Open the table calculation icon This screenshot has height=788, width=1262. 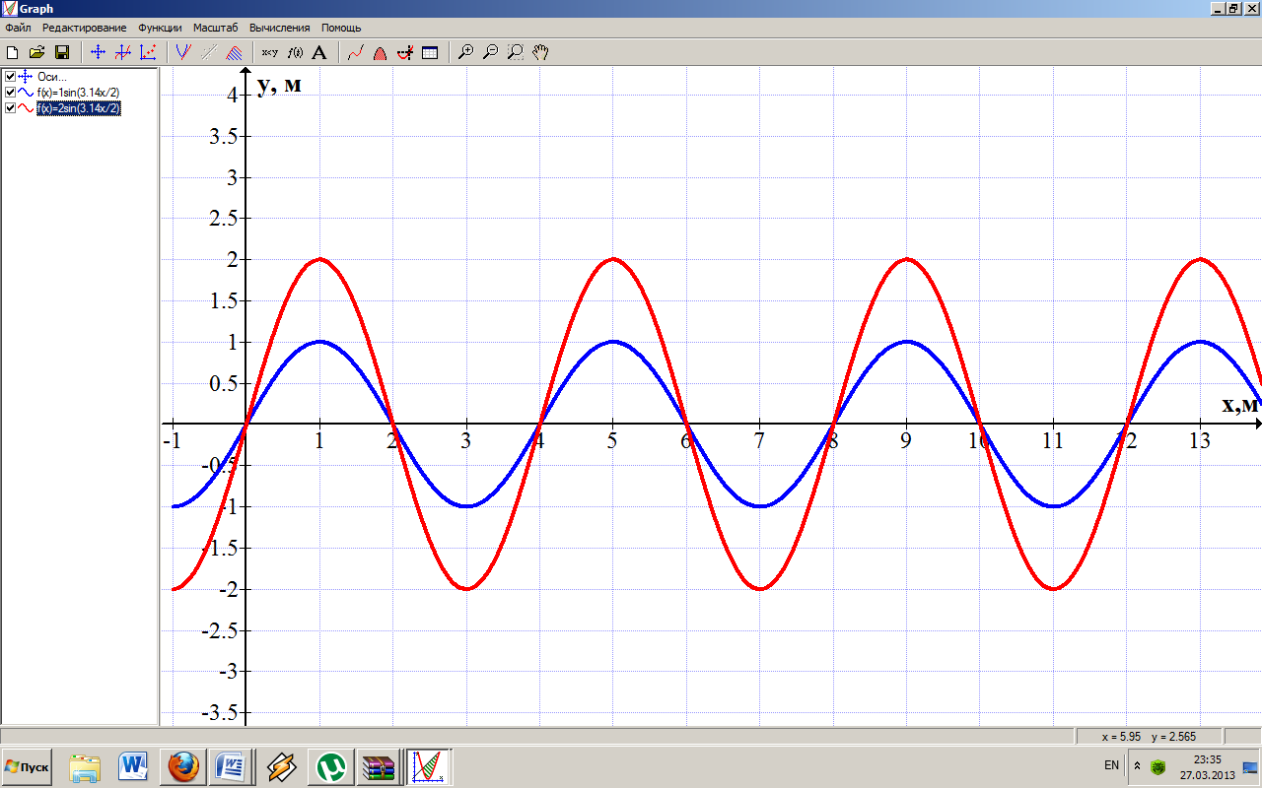click(430, 52)
